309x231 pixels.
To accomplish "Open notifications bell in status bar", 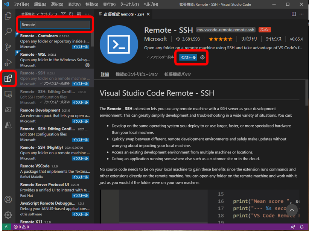I will 302,227.
